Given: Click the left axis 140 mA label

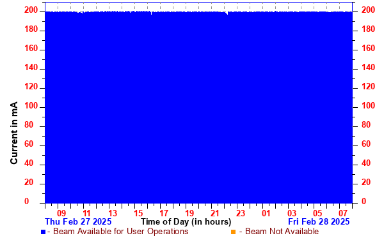Looking at the screenshot, I should (31, 68).
